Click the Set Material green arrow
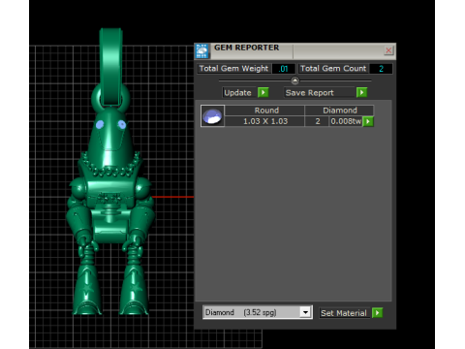This screenshot has height=349, width=465. pos(377,313)
